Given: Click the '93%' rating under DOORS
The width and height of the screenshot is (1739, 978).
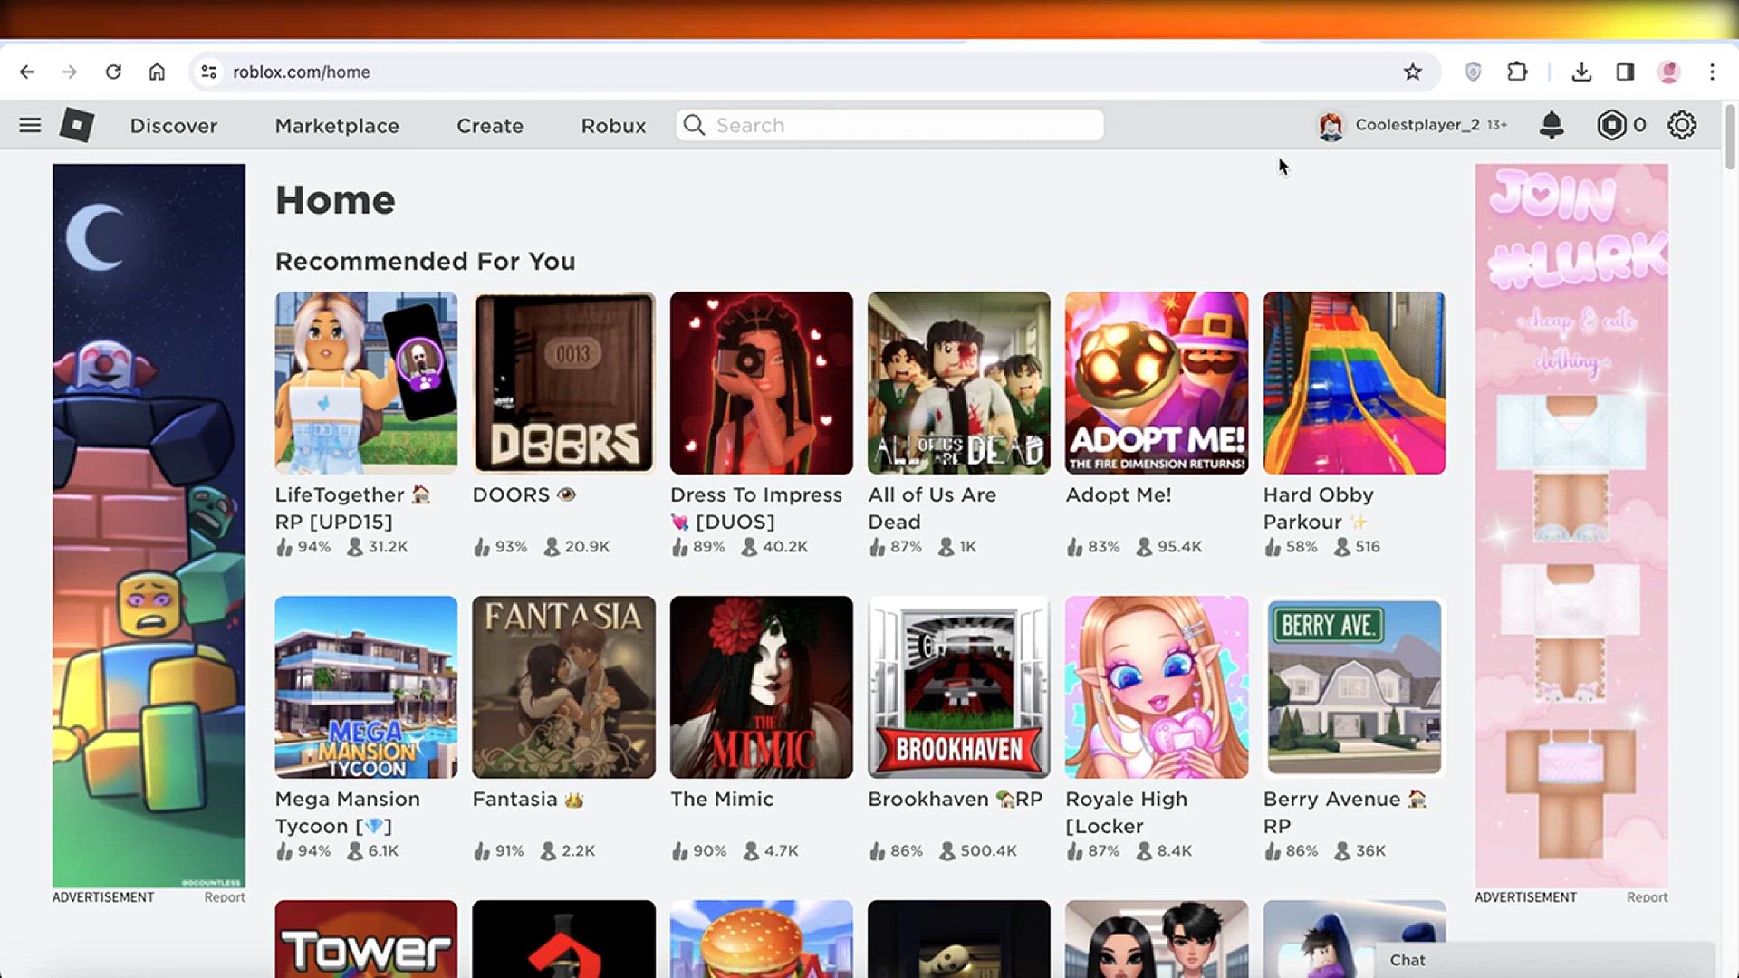Looking at the screenshot, I should [x=511, y=547].
